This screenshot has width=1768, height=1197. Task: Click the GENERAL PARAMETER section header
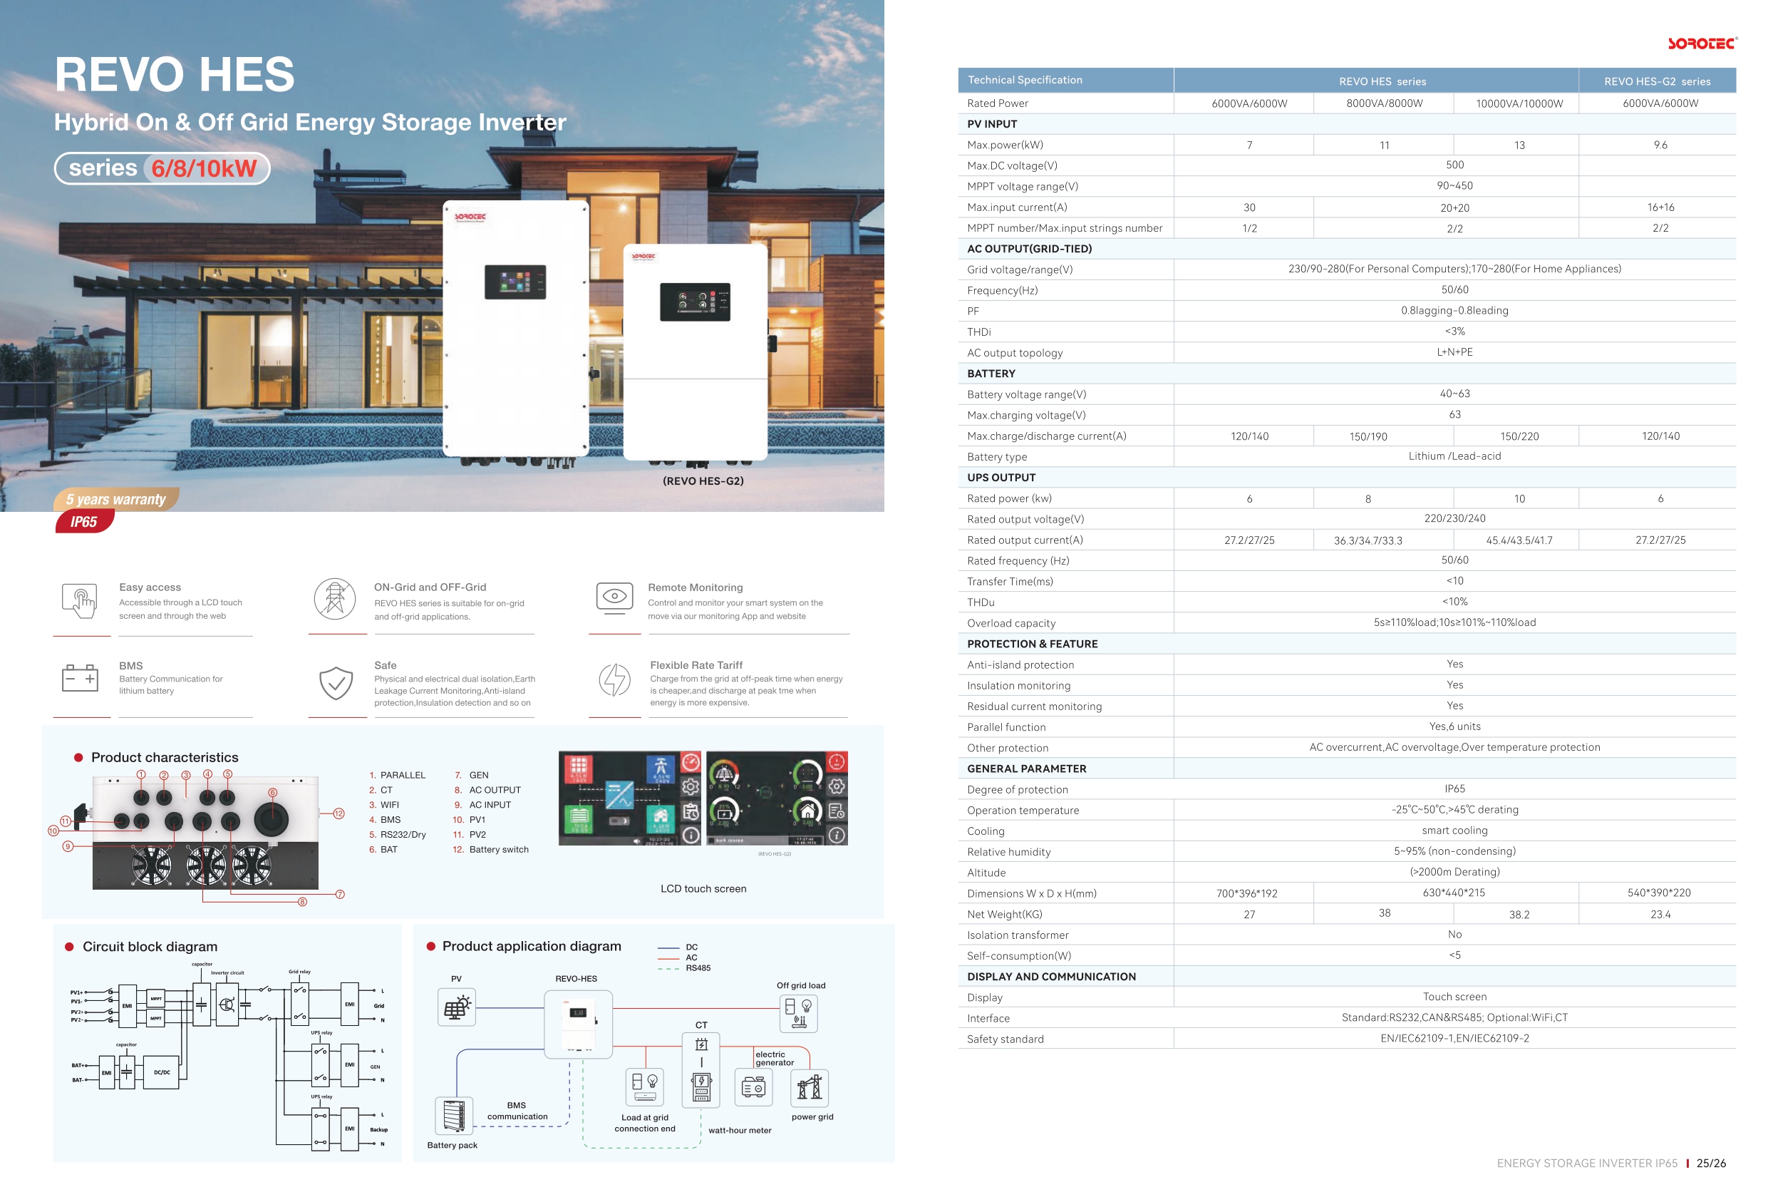point(1348,769)
